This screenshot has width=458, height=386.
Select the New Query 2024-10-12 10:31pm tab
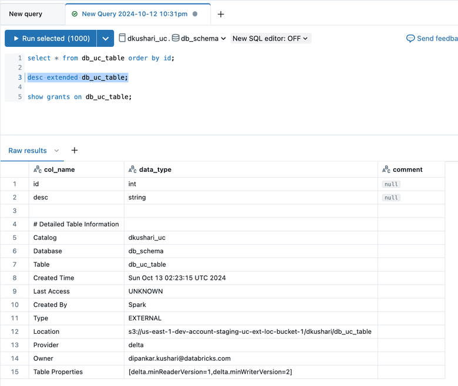point(134,14)
